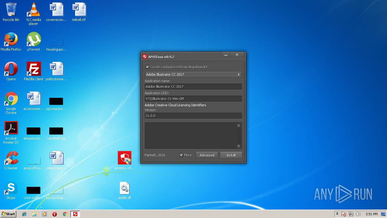This screenshot has height=218, width=387.
Task: Select the housingupo... desktop file
Action: (56, 44)
